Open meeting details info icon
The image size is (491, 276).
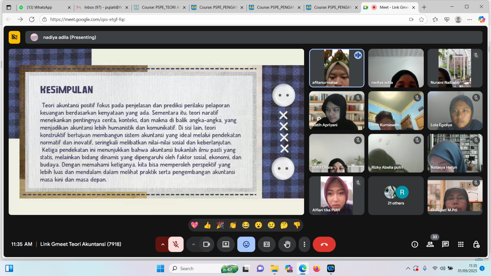(x=415, y=244)
